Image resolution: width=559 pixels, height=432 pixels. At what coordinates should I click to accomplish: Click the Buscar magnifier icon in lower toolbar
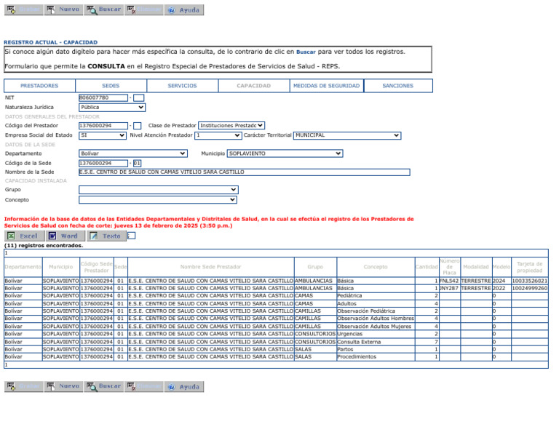(104, 386)
